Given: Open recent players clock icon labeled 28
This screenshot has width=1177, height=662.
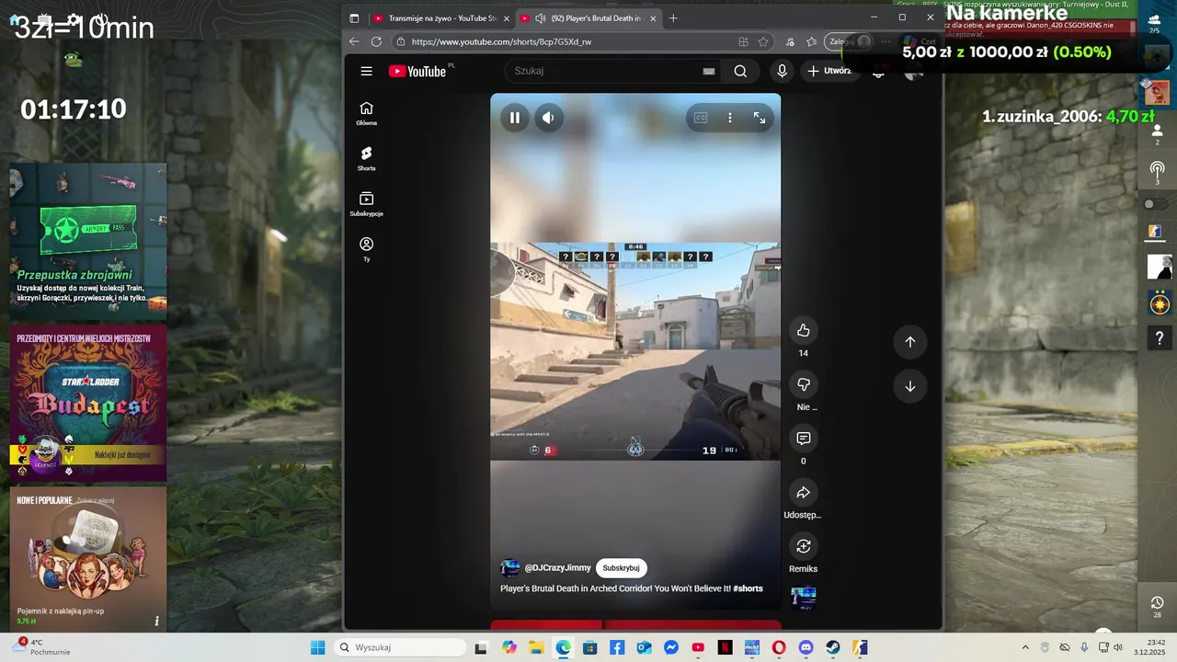Looking at the screenshot, I should click(1157, 607).
